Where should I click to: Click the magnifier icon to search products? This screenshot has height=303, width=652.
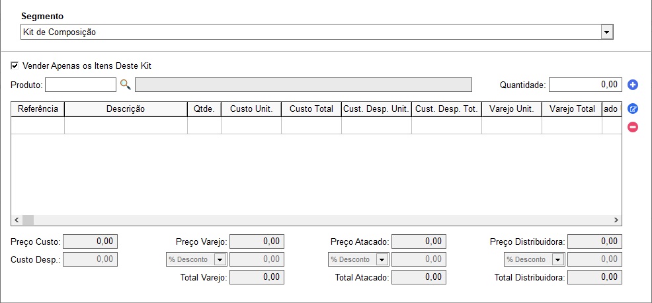(125, 85)
